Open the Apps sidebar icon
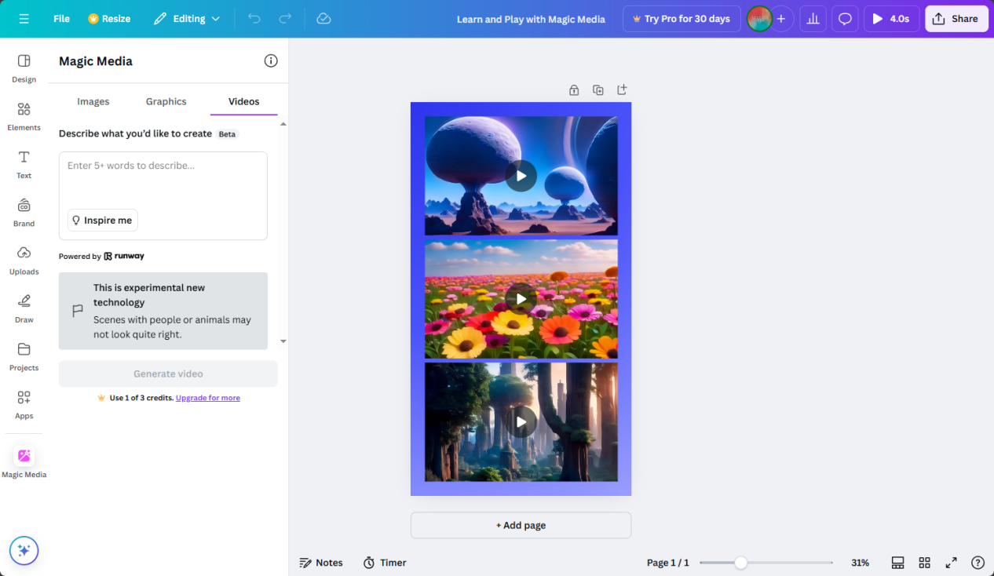994x576 pixels. tap(24, 404)
